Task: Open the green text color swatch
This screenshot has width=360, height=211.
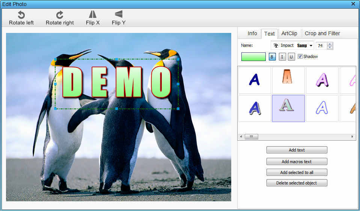Action: coord(253,57)
